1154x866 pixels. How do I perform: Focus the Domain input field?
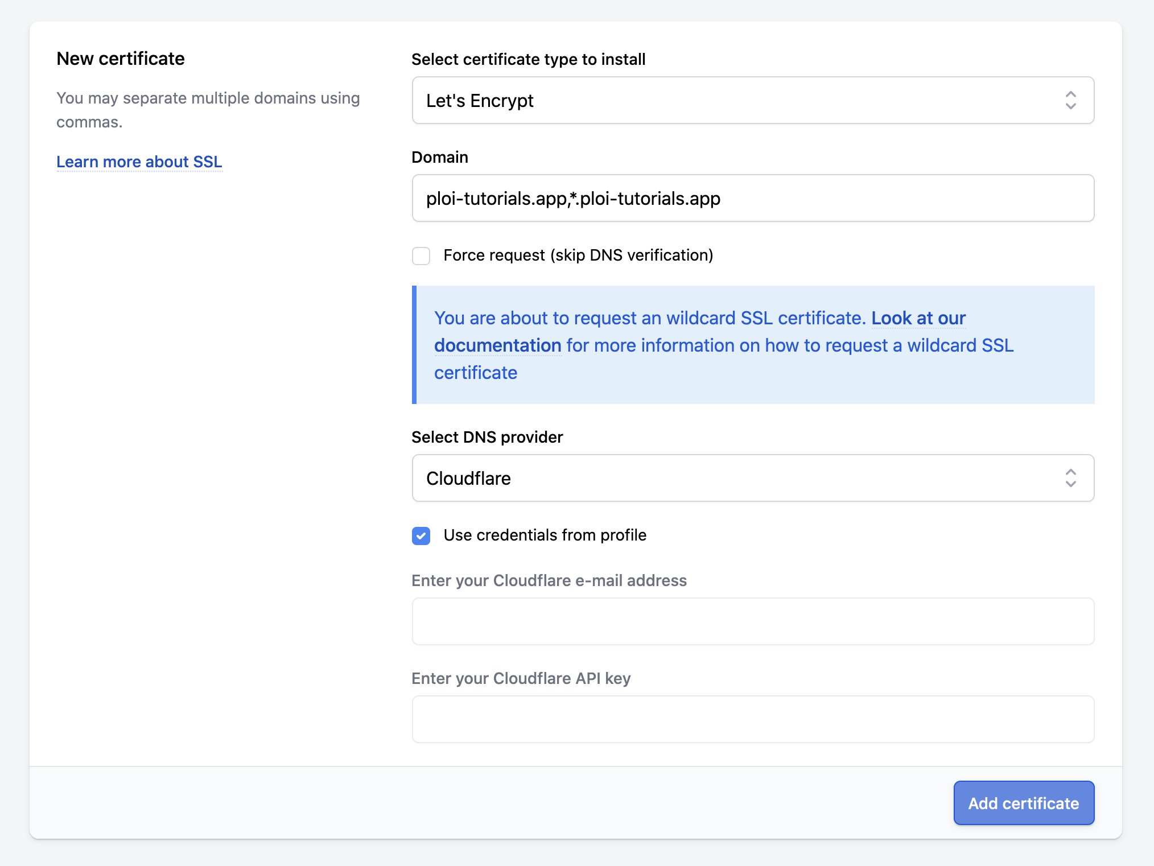click(753, 198)
